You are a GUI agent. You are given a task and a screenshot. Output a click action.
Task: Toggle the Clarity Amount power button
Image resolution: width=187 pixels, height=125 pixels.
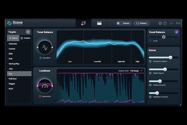coord(150,85)
